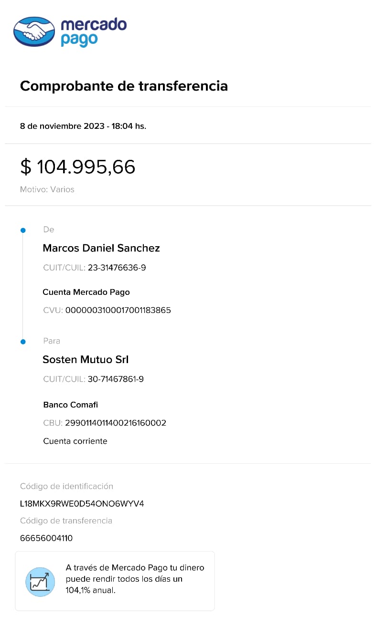Select the identification code L18MKX9RWE0D54ONO6WYV4
This screenshot has height=626, width=376.
pos(82,504)
